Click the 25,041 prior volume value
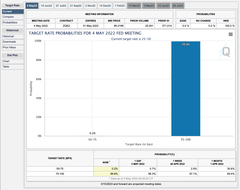 [x=149, y=26]
